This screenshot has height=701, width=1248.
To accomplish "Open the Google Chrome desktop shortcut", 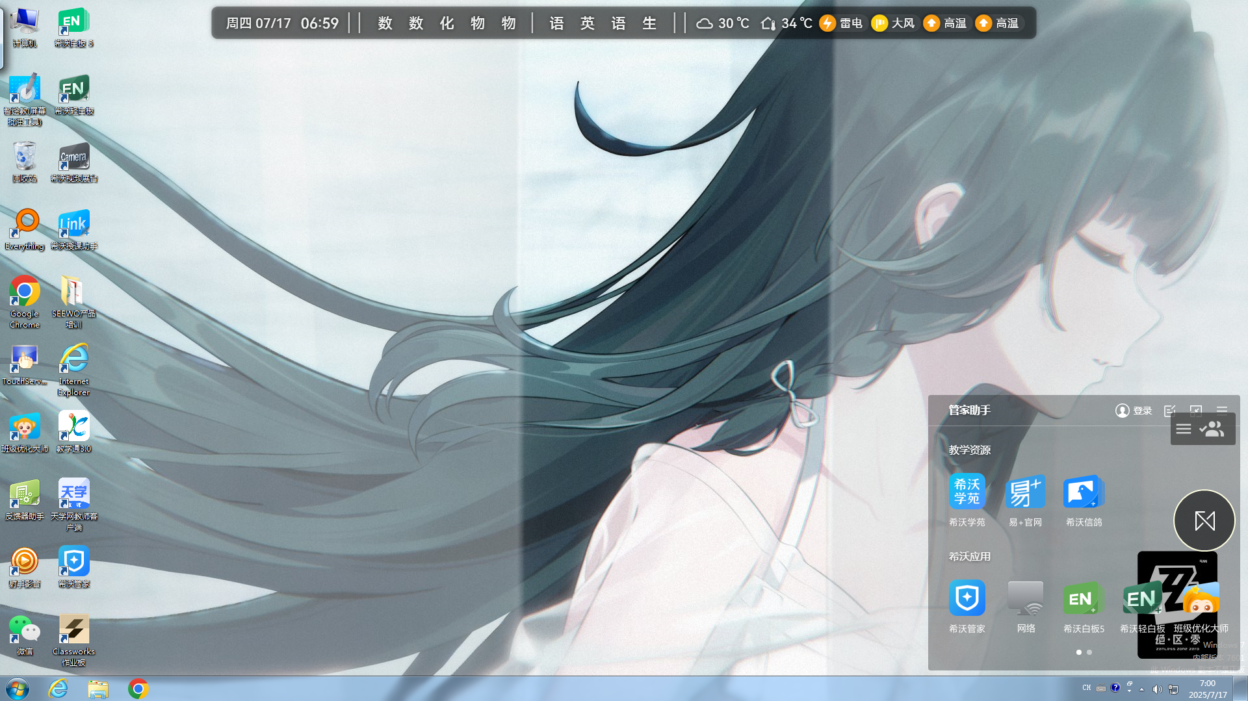I will click(x=24, y=303).
